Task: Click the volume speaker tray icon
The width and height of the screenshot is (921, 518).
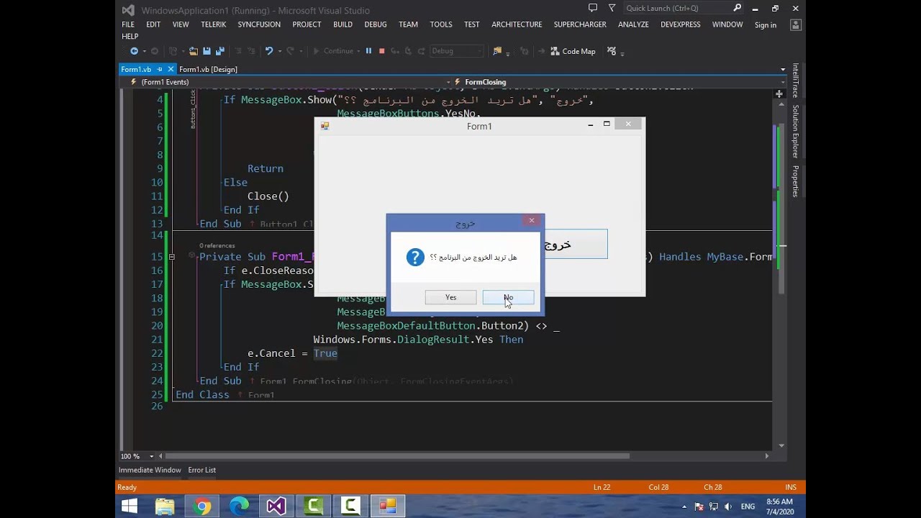Action: click(x=728, y=506)
